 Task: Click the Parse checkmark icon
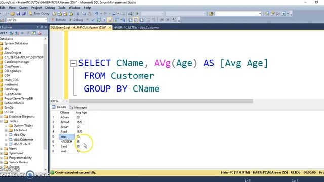tap(93, 20)
